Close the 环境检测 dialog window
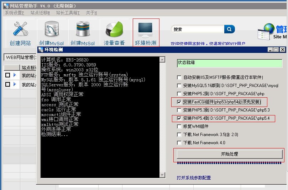This screenshot has height=190, width=288. coord(282,50)
